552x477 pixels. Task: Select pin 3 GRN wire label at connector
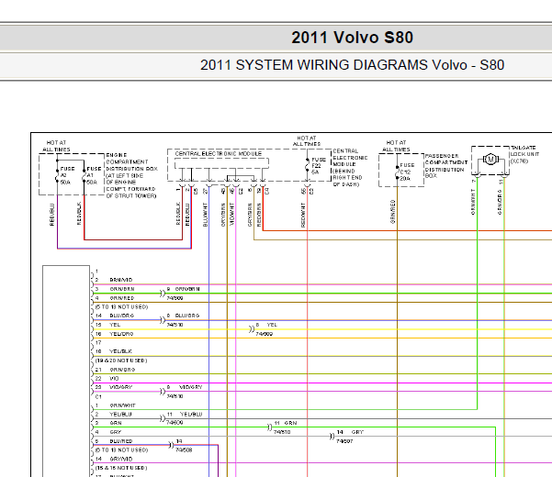(x=116, y=423)
